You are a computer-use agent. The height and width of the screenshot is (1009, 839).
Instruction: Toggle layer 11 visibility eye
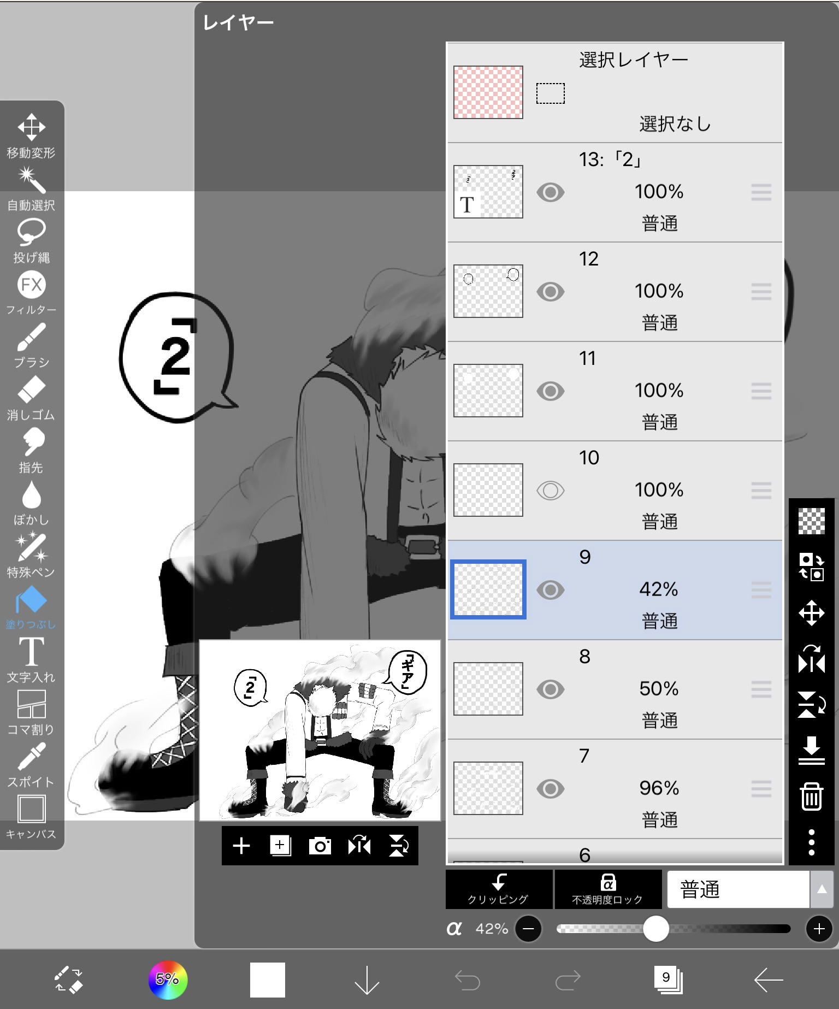point(551,391)
